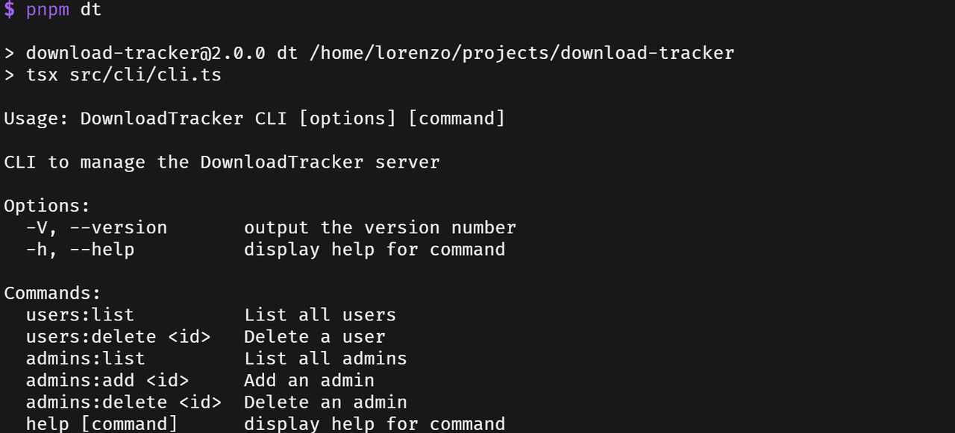Click 'output the version number' description
This screenshot has width=955, height=433.
(x=380, y=227)
